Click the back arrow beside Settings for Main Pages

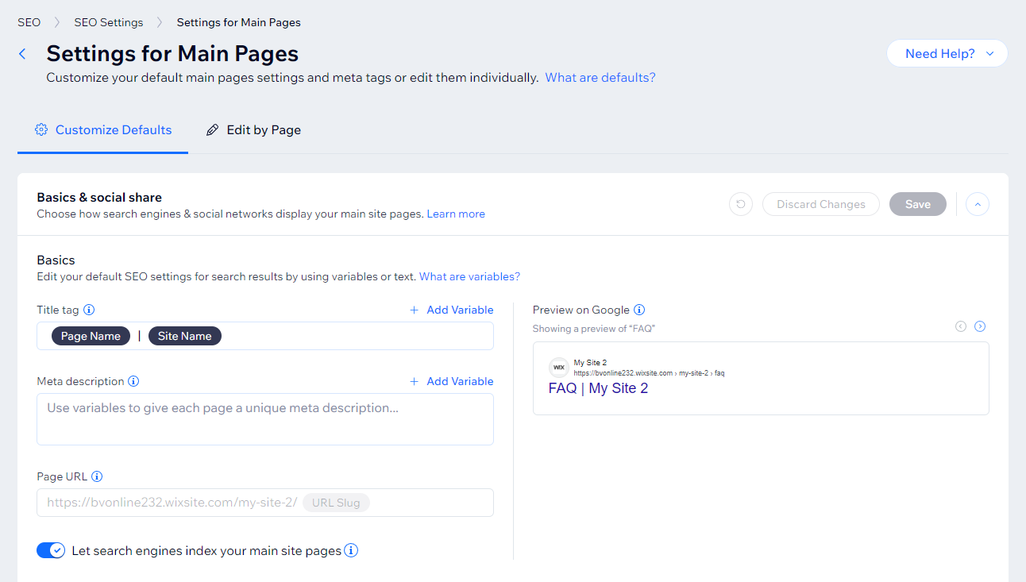tap(21, 53)
